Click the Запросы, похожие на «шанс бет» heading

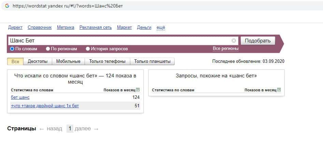(x=216, y=76)
